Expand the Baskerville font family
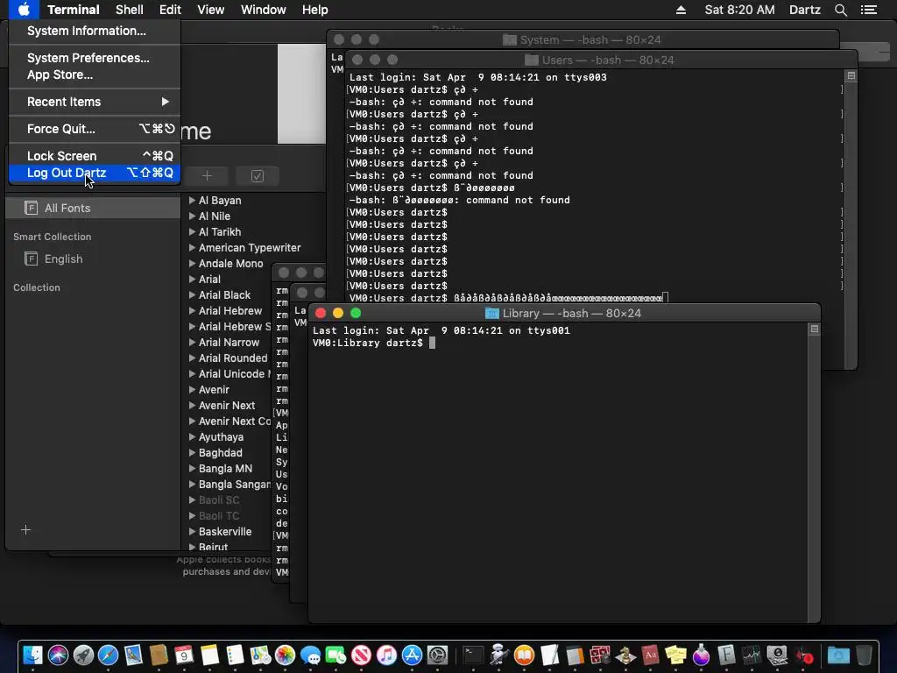Screen dimensions: 897x673 pos(192,532)
